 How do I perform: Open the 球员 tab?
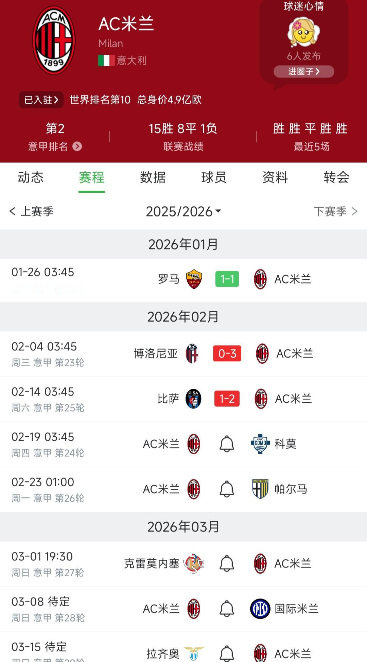pyautogui.click(x=214, y=177)
